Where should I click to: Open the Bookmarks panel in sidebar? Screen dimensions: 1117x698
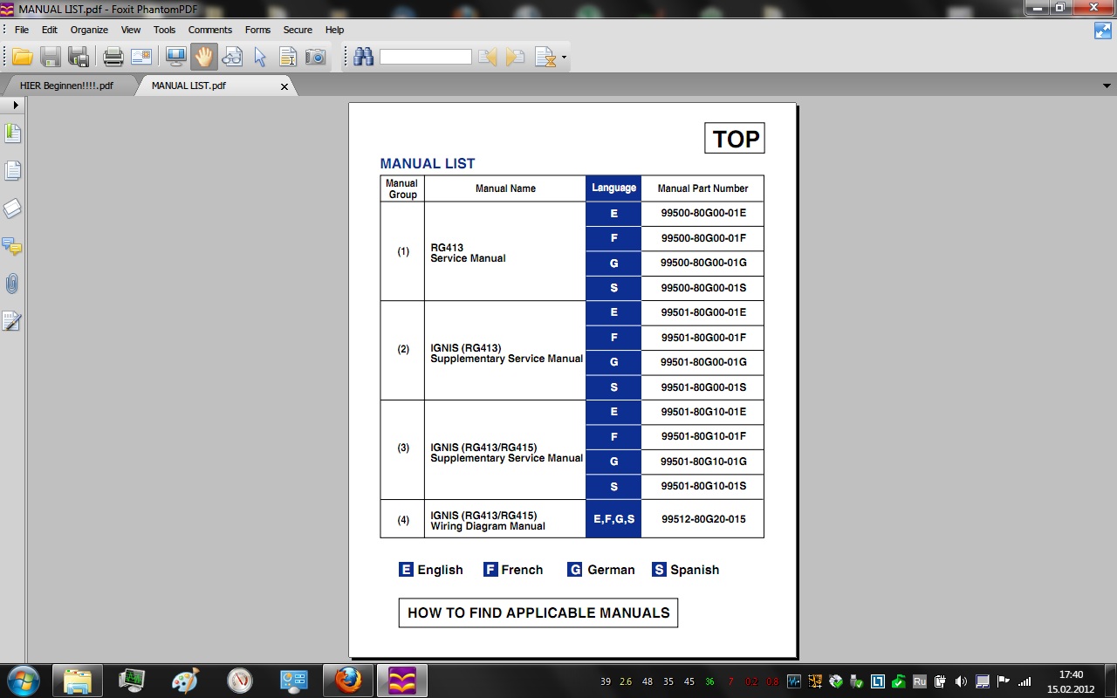(x=12, y=133)
